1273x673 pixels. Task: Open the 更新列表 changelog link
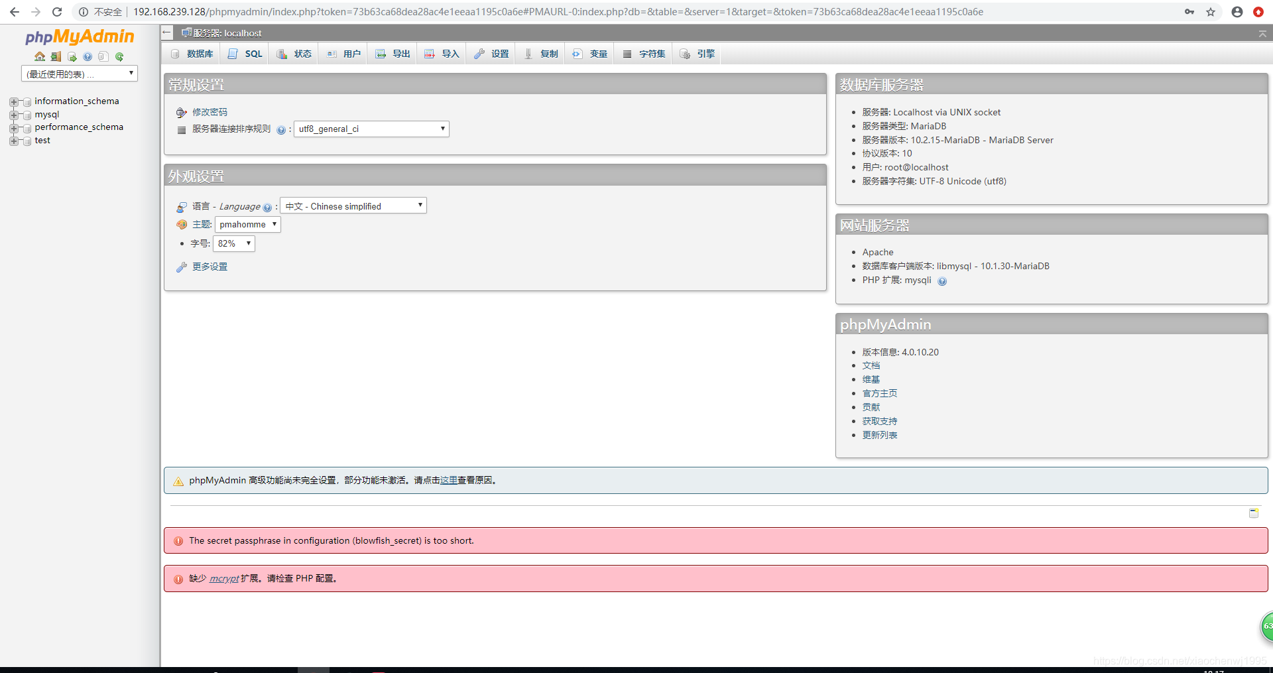[x=880, y=435]
